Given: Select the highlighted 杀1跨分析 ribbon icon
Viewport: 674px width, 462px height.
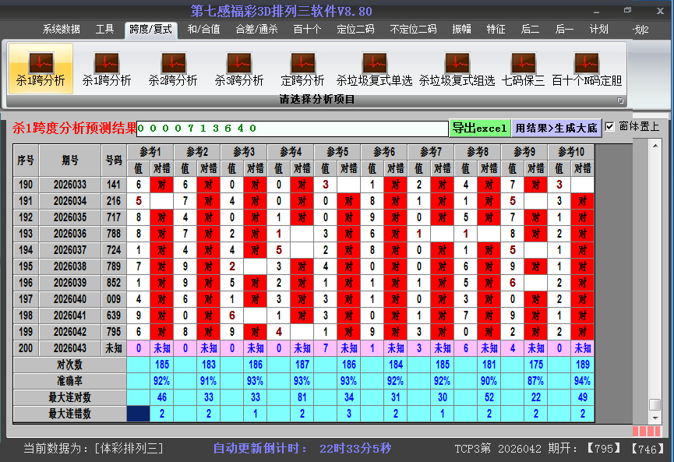Looking at the screenshot, I should point(41,68).
